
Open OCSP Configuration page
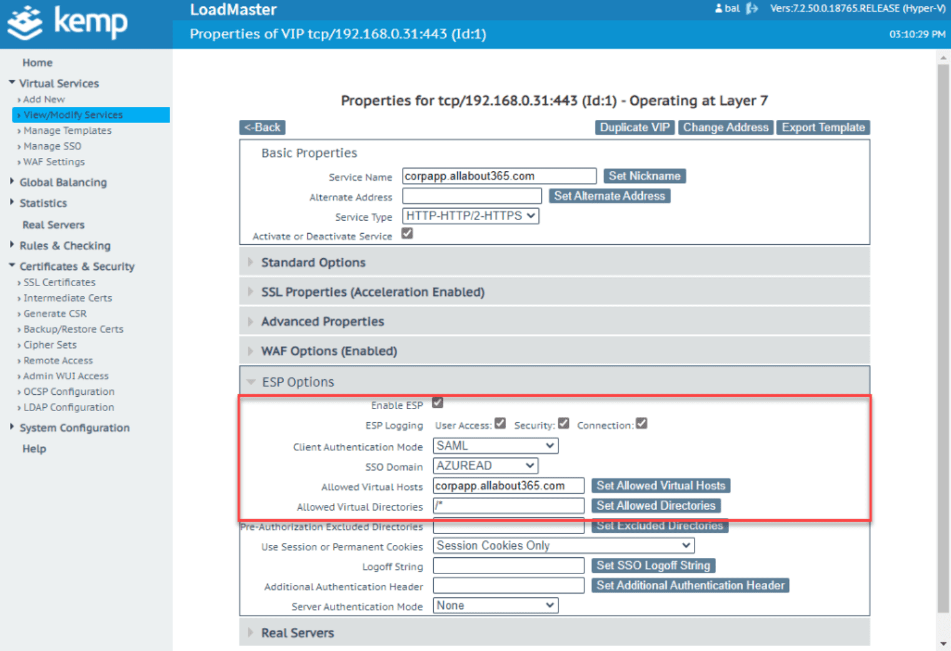coord(69,392)
